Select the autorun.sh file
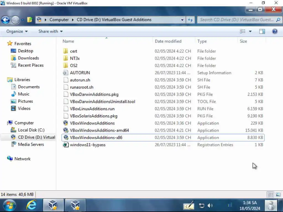Image resolution: width=283 pixels, height=212 pixels. coord(80,80)
